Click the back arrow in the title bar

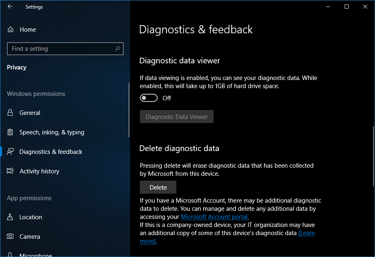[10, 6]
